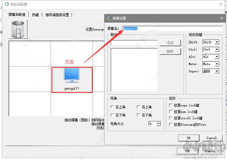Enable the 右下角 dead corner checkbox

tap(138, 115)
